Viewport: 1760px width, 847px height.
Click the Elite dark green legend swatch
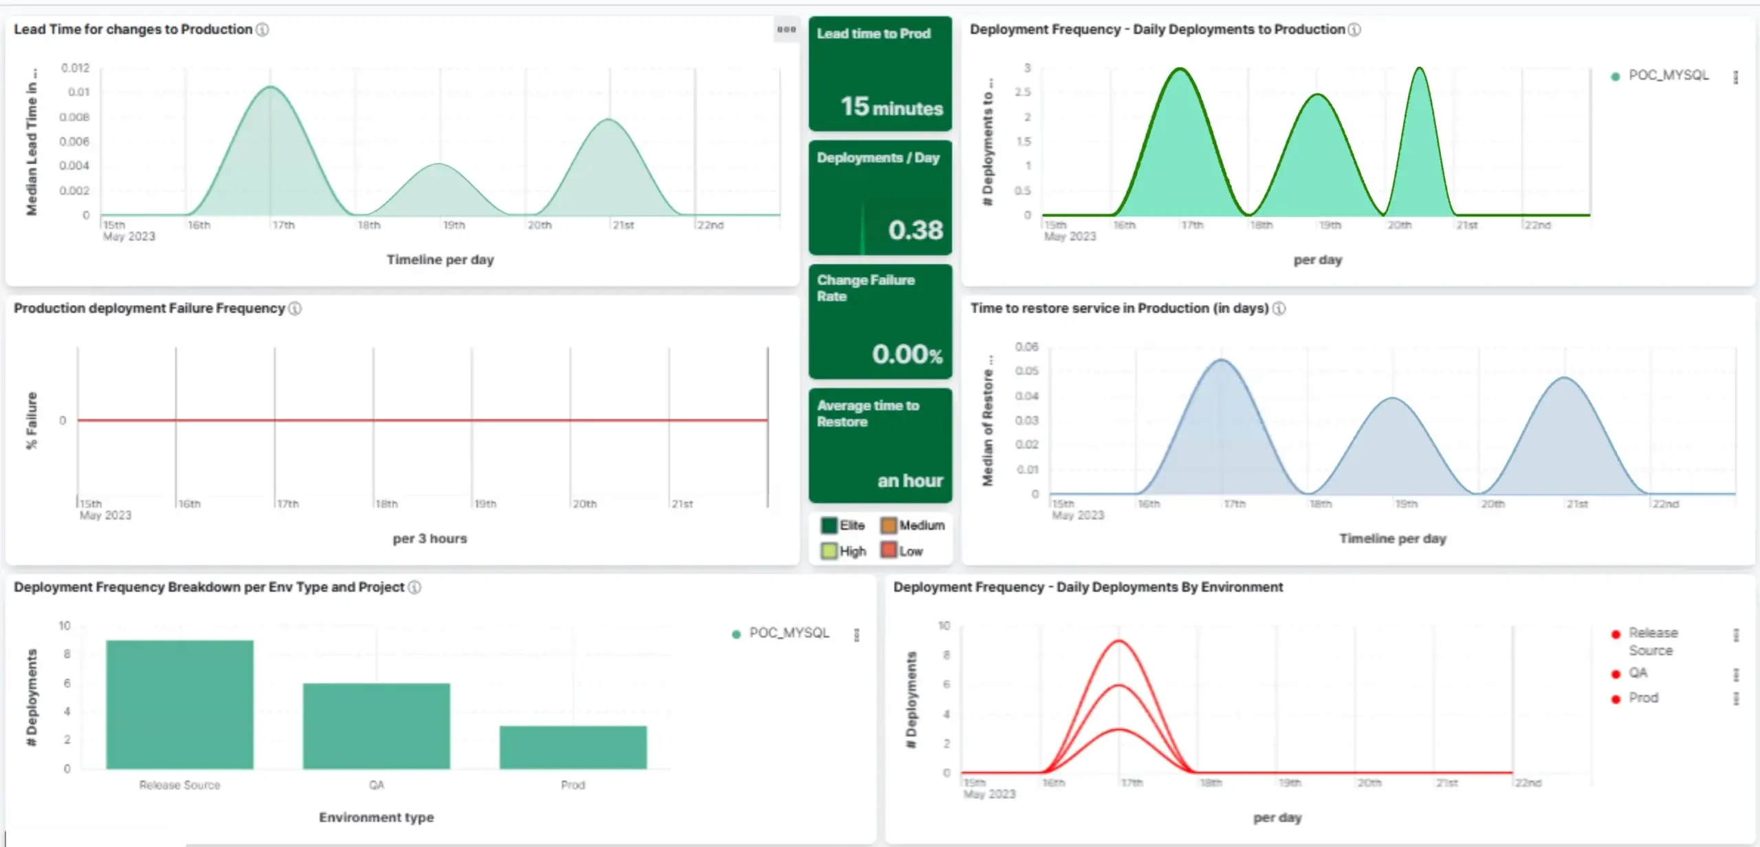pyautogui.click(x=828, y=526)
